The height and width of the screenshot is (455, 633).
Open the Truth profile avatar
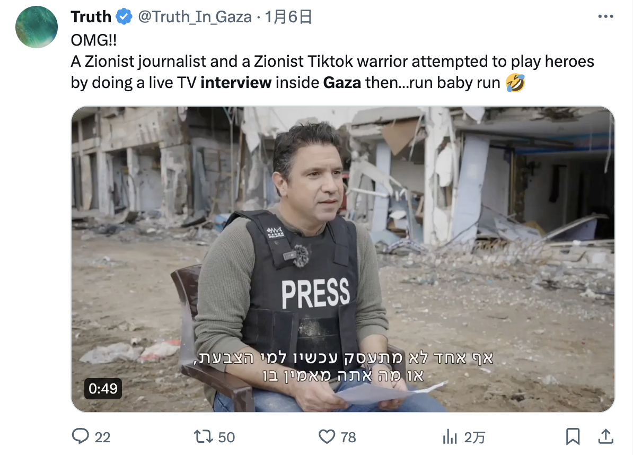(37, 27)
